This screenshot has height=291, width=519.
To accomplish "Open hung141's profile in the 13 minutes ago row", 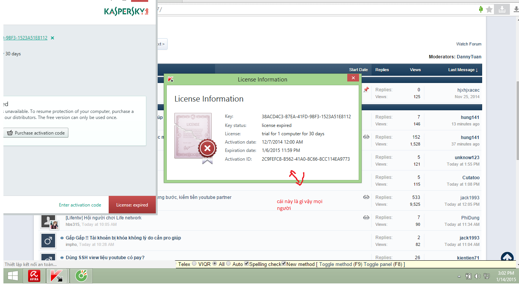I will (470, 117).
